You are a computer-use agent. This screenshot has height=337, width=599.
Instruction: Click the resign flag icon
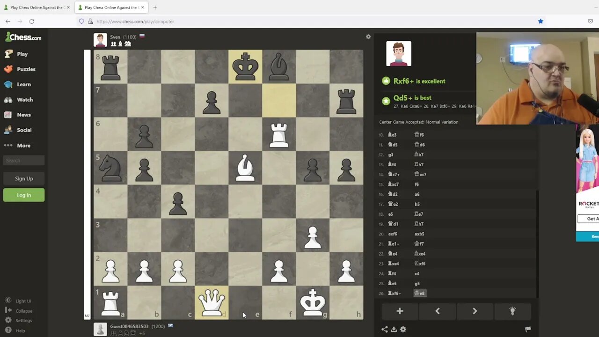[x=527, y=330]
